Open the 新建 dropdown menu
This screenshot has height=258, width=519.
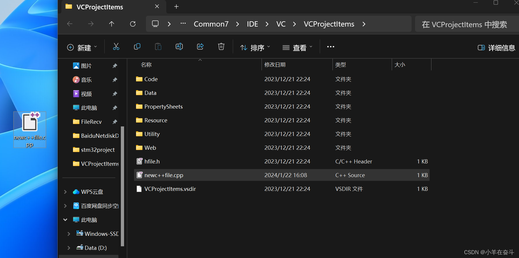[x=82, y=48]
